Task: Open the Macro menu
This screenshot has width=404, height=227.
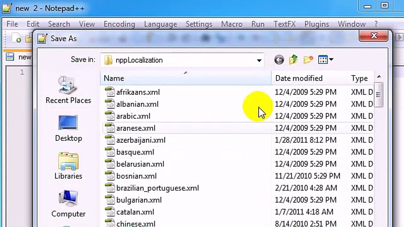Action: (232, 24)
